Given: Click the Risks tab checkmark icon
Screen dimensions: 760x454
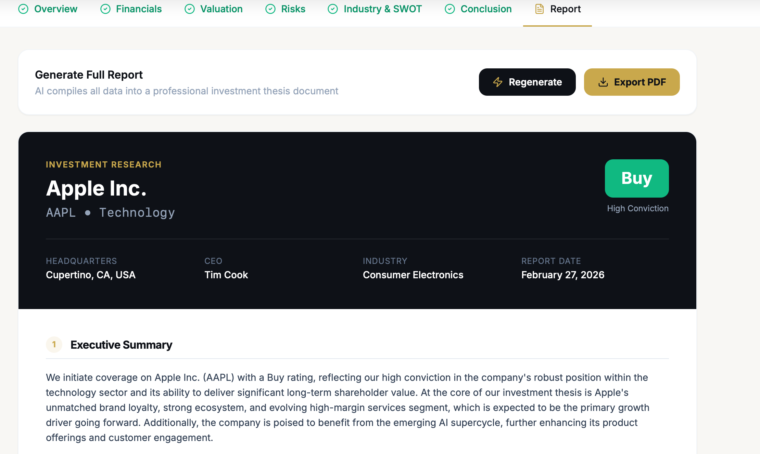Looking at the screenshot, I should tap(270, 9).
